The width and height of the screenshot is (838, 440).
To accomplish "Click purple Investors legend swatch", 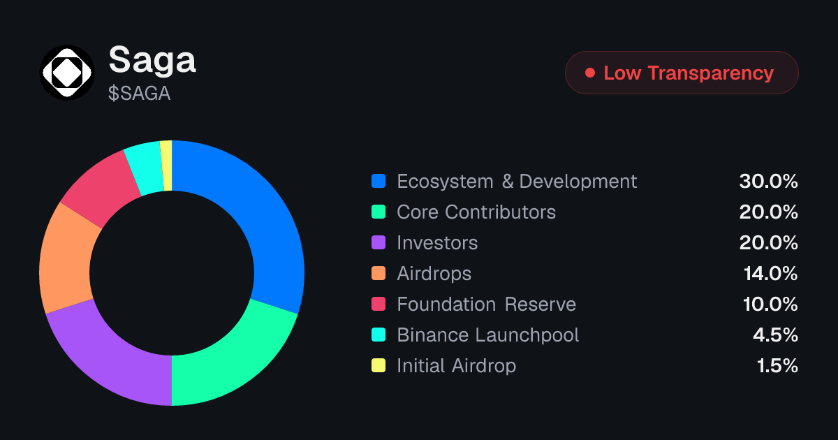I will (378, 243).
